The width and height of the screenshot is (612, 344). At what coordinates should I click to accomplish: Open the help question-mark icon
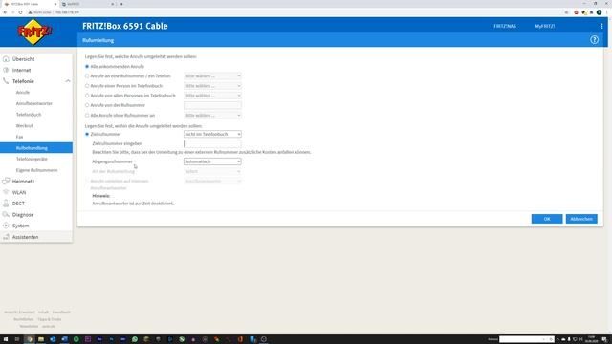(594, 40)
